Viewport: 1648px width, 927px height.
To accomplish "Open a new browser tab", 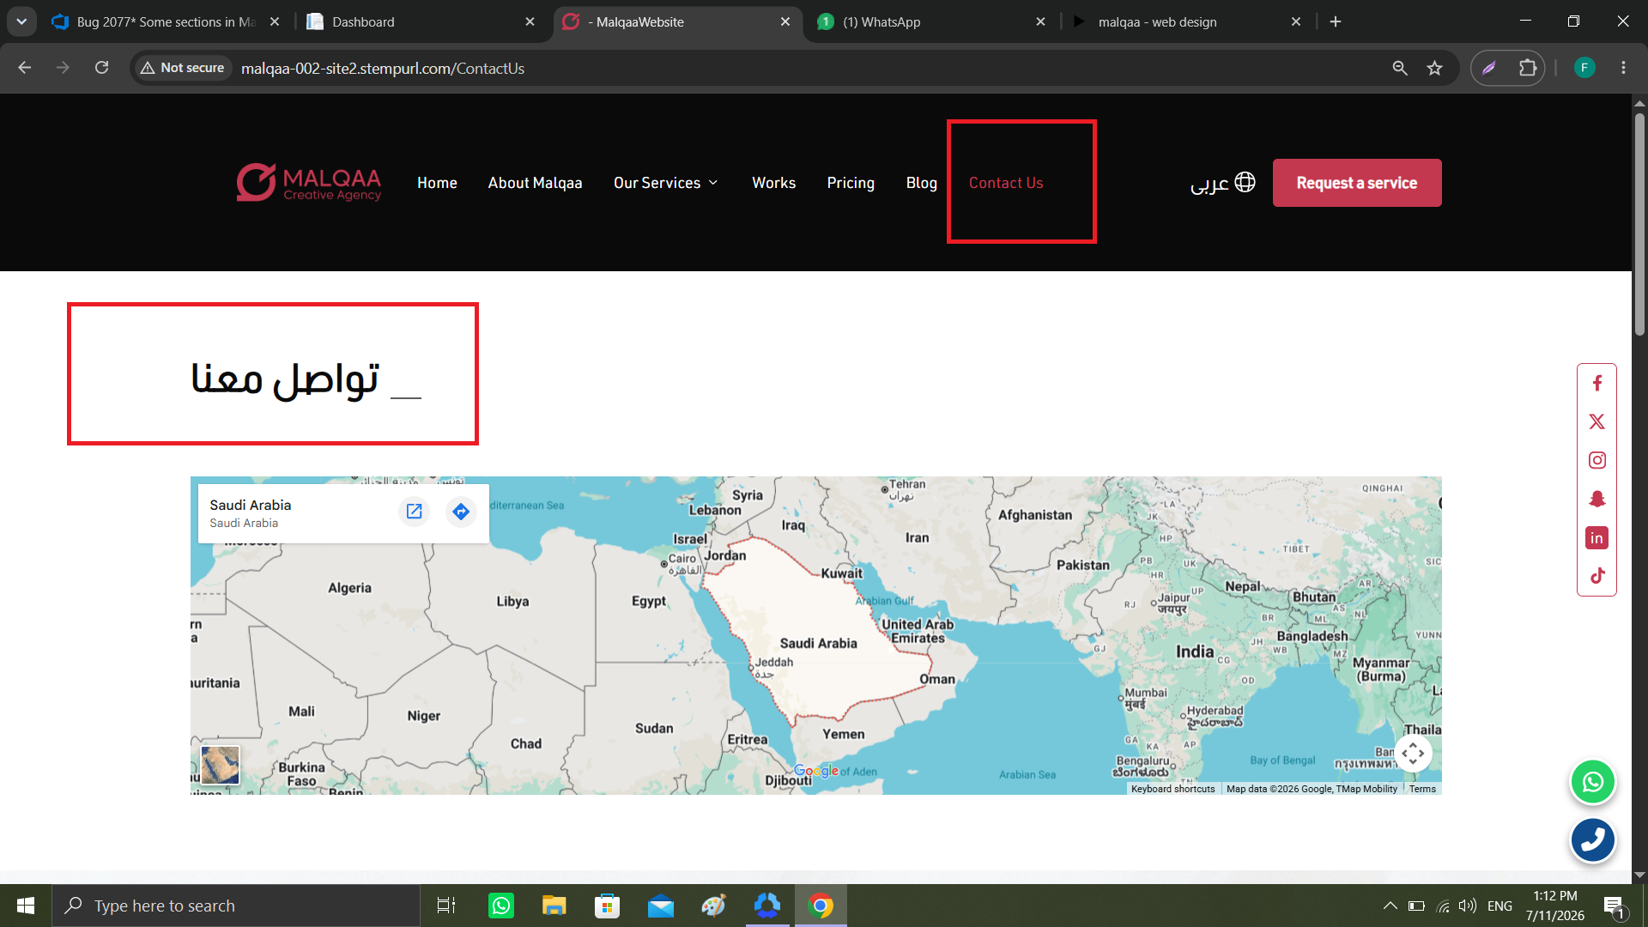I will point(1336,21).
